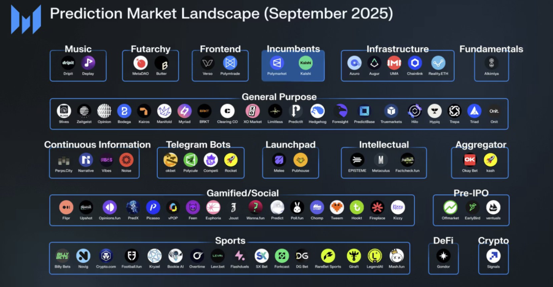553x287 pixels.
Task: Select the green Kalshi icon
Action: coord(306,63)
